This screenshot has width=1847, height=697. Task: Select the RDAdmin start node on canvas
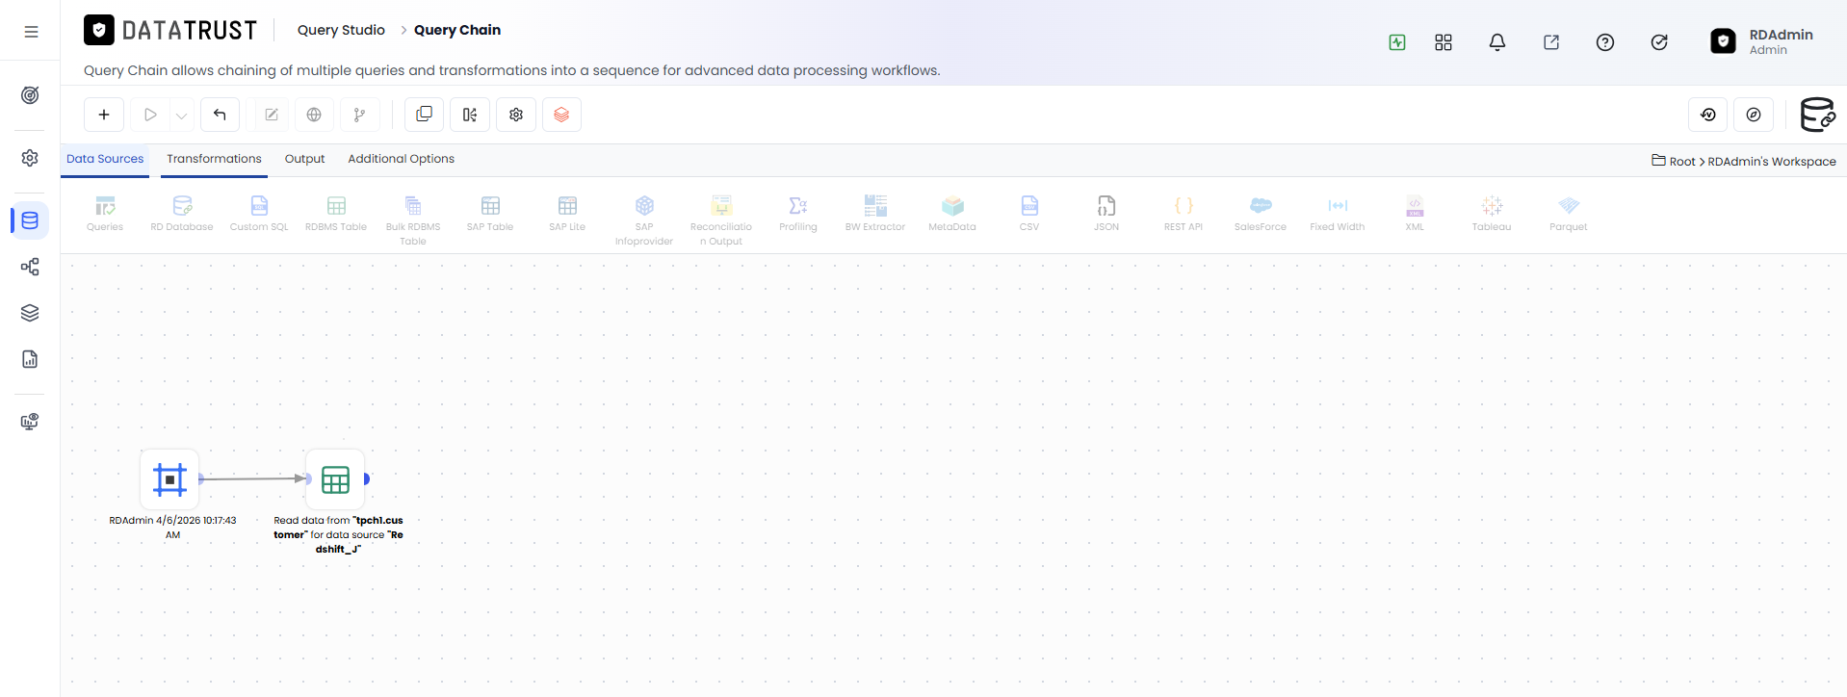(169, 478)
